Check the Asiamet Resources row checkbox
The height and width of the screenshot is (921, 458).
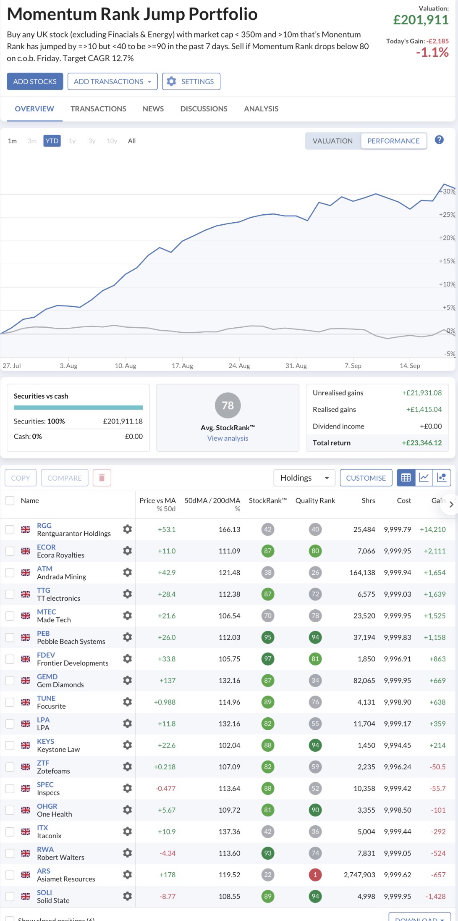10,875
